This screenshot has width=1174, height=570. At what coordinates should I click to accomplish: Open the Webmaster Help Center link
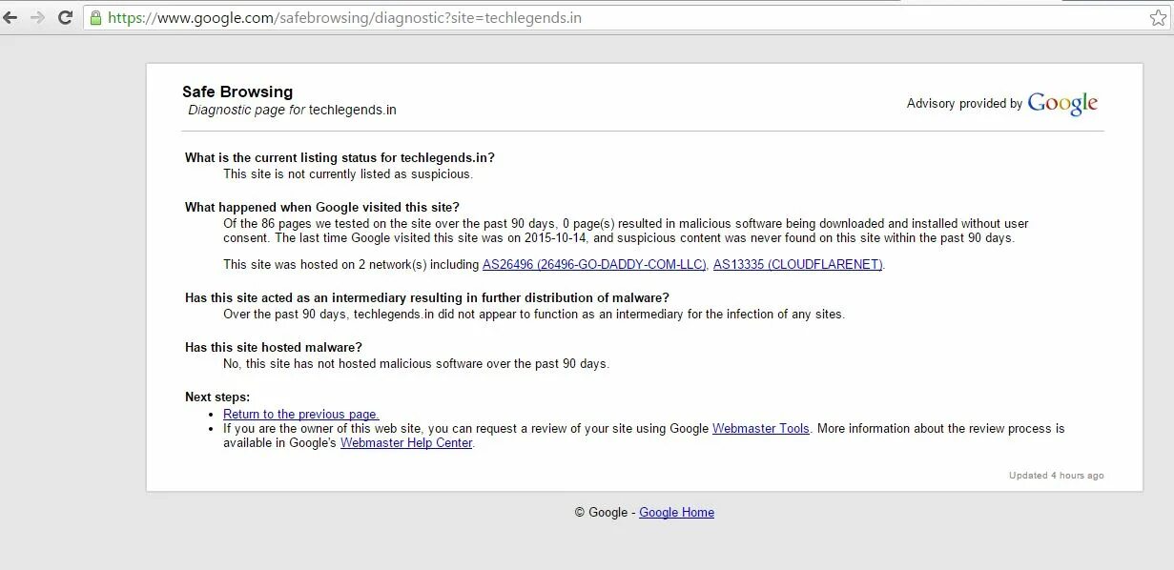coord(406,442)
